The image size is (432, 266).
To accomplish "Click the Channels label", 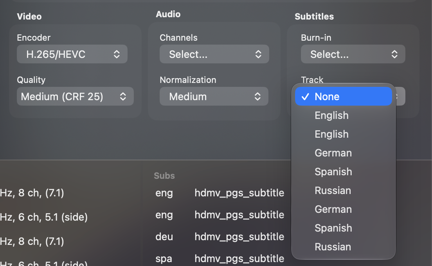I will tap(178, 38).
